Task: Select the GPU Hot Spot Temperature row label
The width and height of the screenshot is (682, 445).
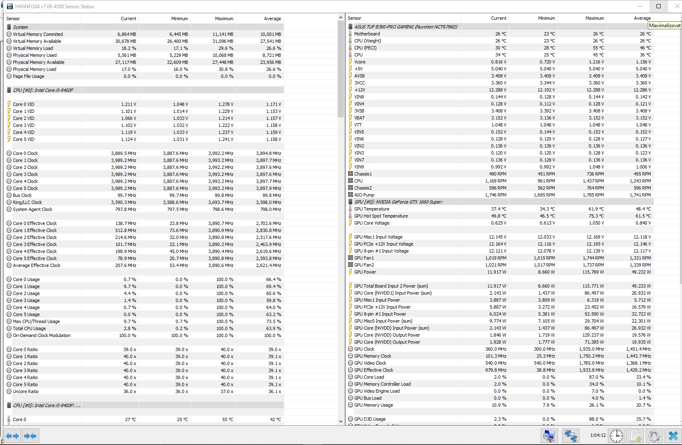Action: point(381,216)
